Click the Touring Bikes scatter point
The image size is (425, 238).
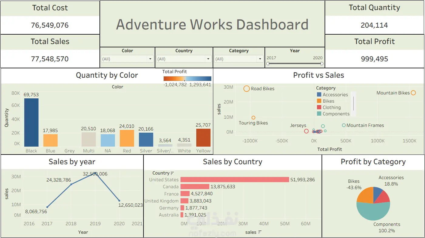tap(254, 118)
